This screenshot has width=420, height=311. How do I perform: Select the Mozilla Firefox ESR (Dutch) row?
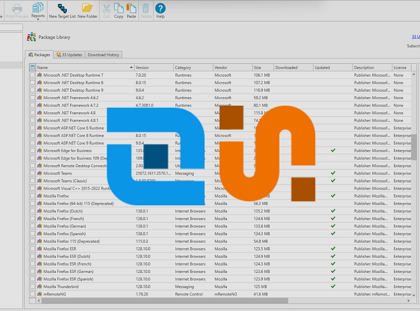coord(219,256)
